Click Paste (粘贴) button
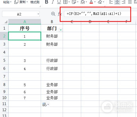 (6, 2)
